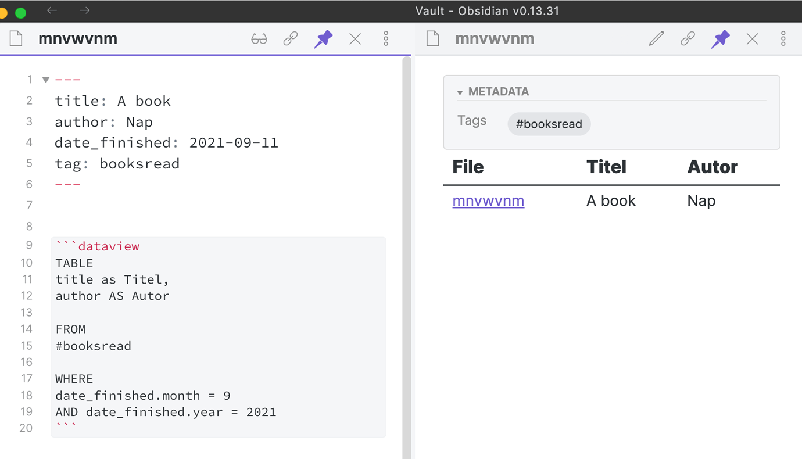Viewport: 802px width, 459px height.
Task: Switch left pane to preview with glasses icon
Action: (x=259, y=39)
